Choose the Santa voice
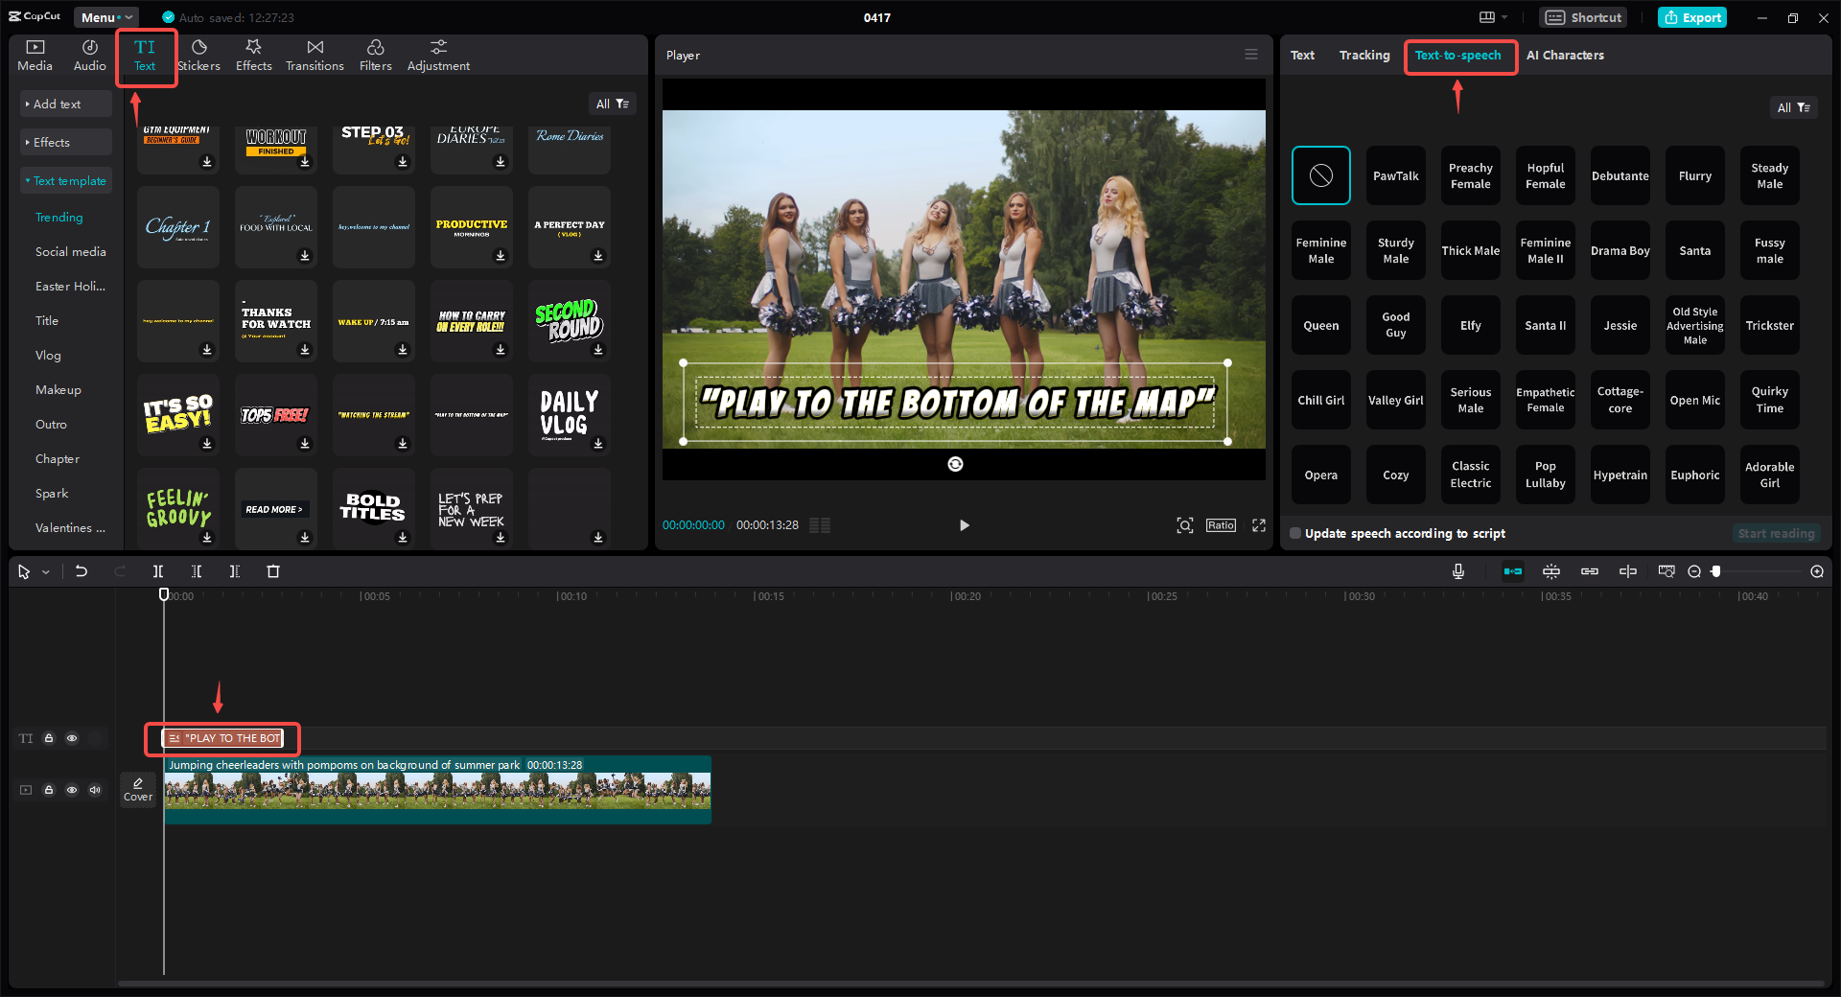The width and height of the screenshot is (1841, 997). (x=1694, y=250)
